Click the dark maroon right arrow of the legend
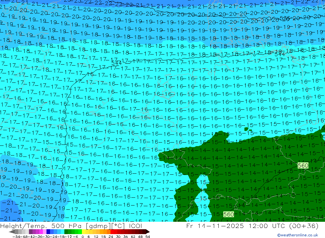Viewport: 325px width, 238px height. tap(148, 232)
